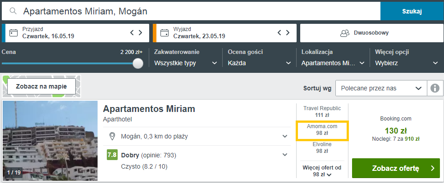The height and width of the screenshot is (183, 444).
Task: Expand the Dobry reviews details chevron
Action: coord(285,155)
